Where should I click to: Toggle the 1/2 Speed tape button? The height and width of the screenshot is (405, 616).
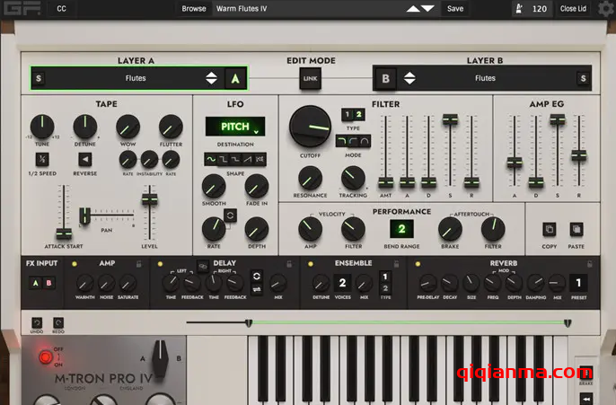(x=41, y=159)
